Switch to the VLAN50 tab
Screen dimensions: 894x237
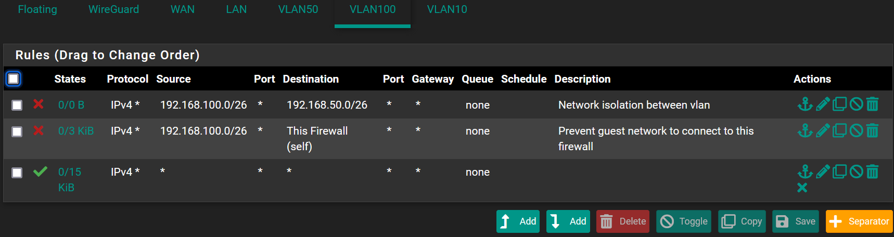298,9
